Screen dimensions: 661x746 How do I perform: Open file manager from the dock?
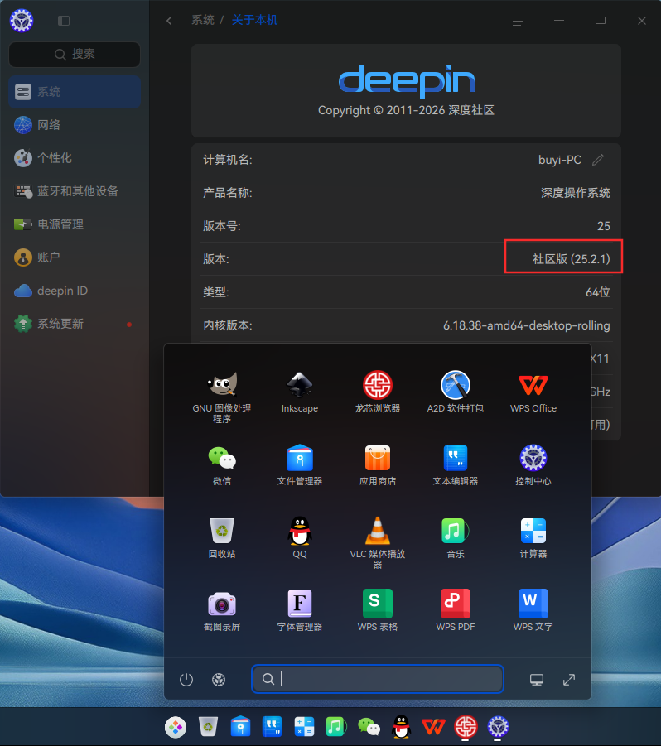[240, 727]
